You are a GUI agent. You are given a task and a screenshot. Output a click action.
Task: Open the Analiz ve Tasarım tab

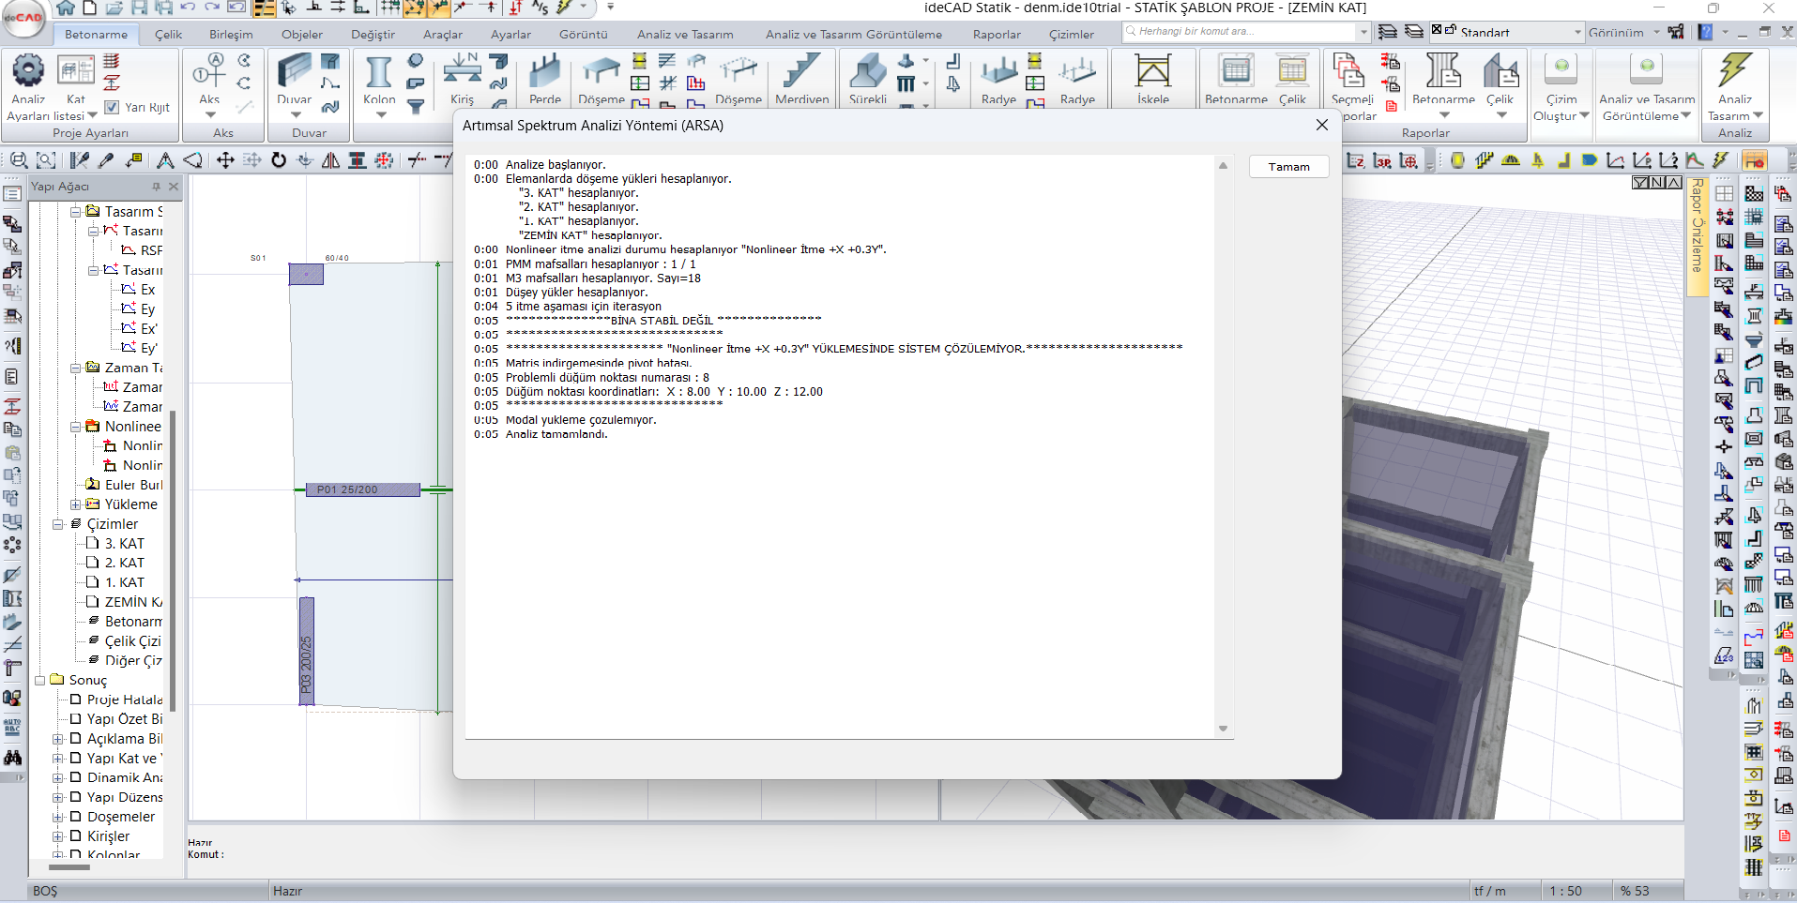tap(685, 35)
